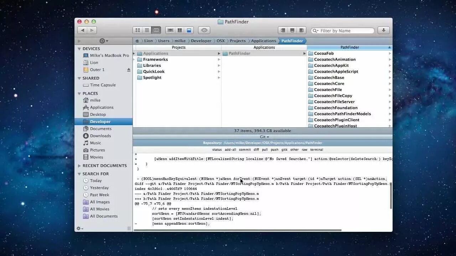
Task: Run git pull
Action: (265, 150)
